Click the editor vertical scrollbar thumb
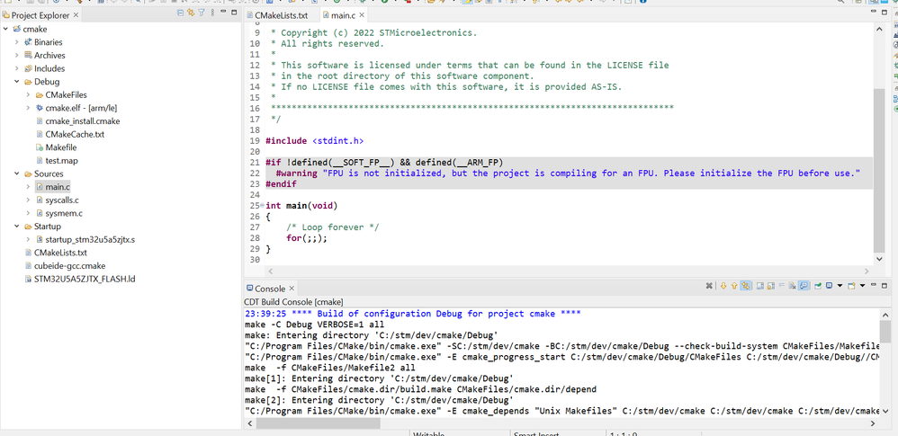This screenshot has height=436, width=898. [879, 171]
